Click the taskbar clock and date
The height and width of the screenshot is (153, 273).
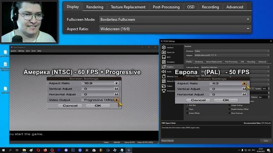coord(261,150)
